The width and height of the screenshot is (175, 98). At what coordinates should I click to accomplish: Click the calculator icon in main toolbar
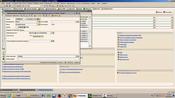pyautogui.click(x=57, y=6)
